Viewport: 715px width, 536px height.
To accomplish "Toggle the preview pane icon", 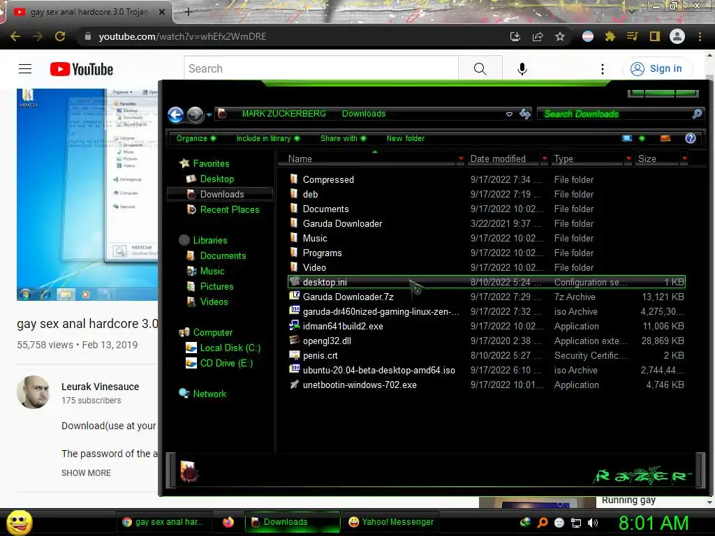I will [665, 139].
